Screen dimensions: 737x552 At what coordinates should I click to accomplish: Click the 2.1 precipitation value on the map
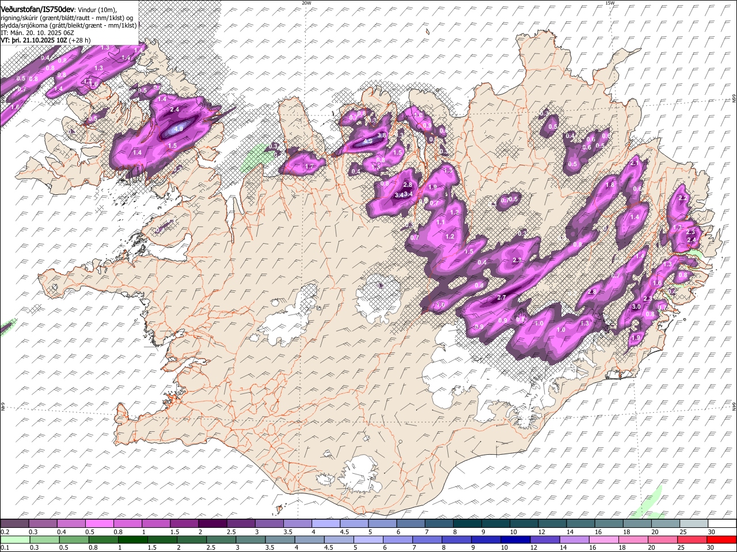click(635, 163)
